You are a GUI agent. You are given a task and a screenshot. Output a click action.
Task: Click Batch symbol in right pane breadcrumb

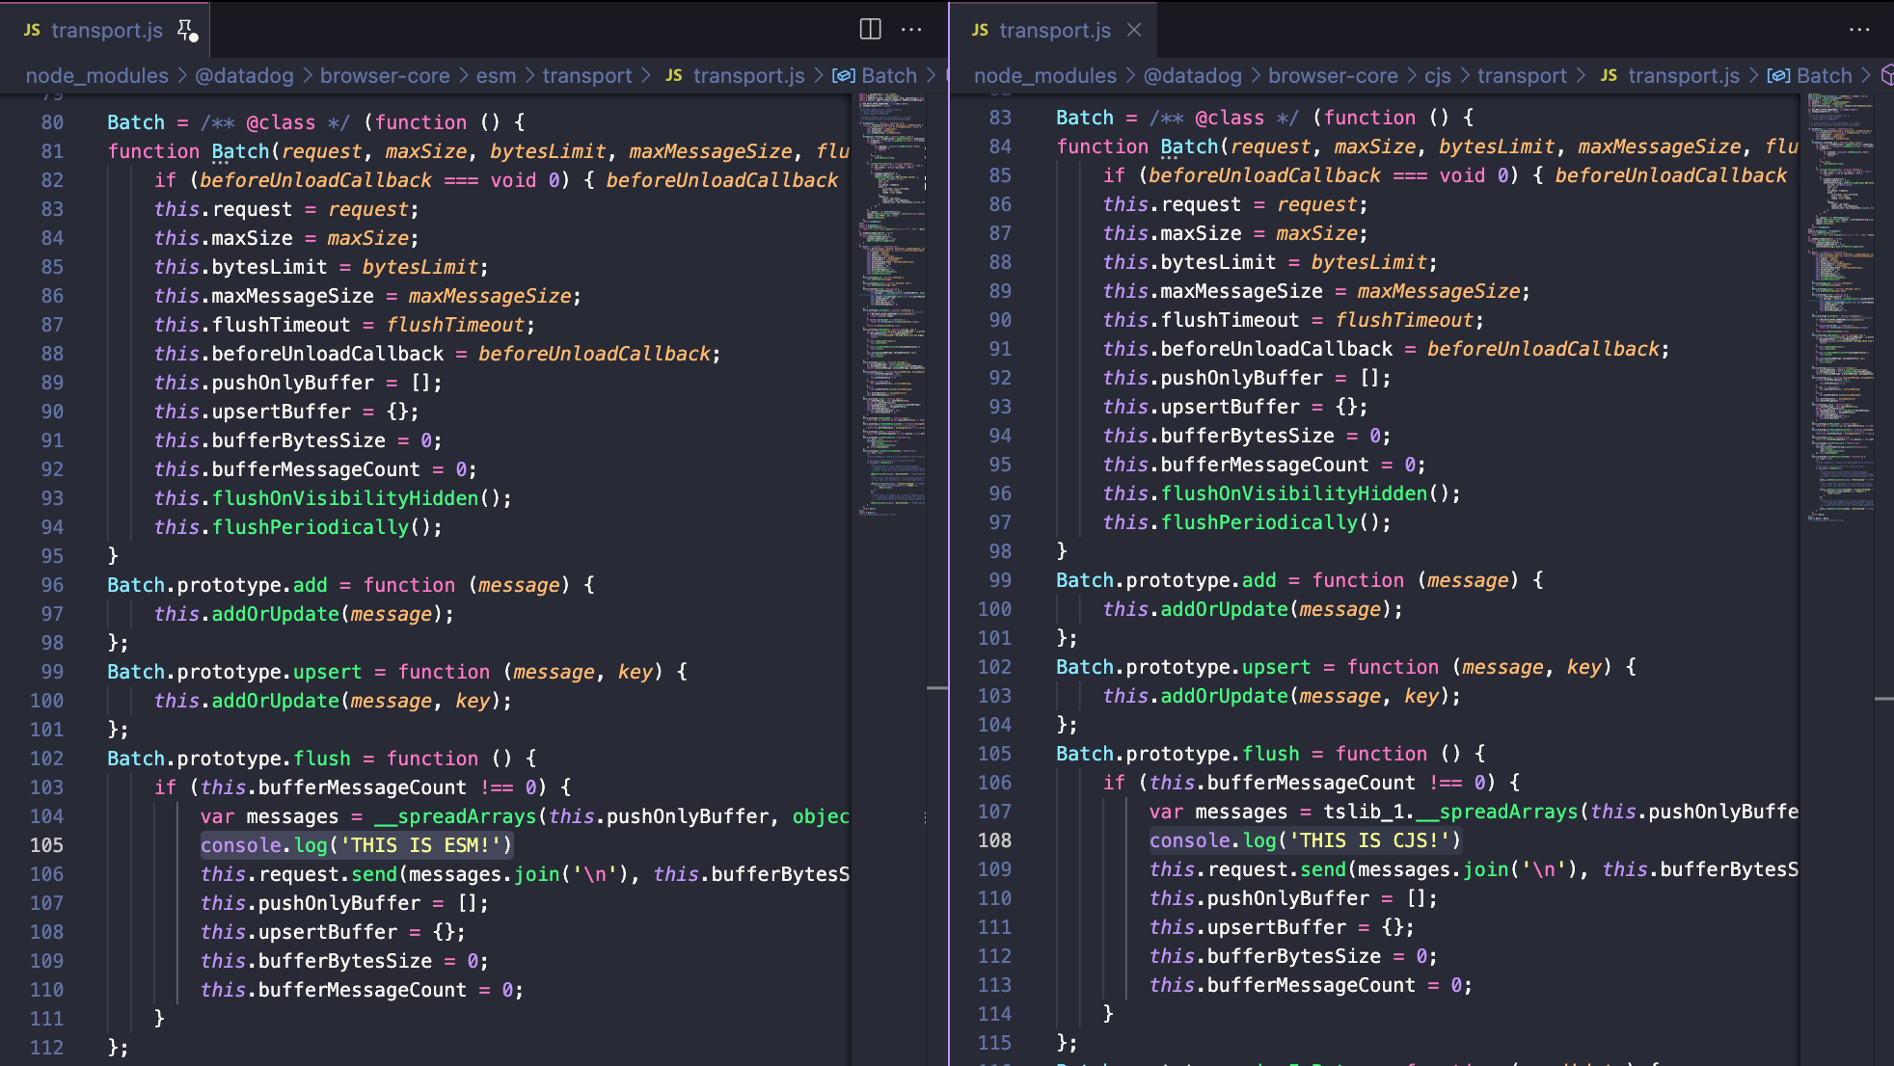(x=1824, y=75)
